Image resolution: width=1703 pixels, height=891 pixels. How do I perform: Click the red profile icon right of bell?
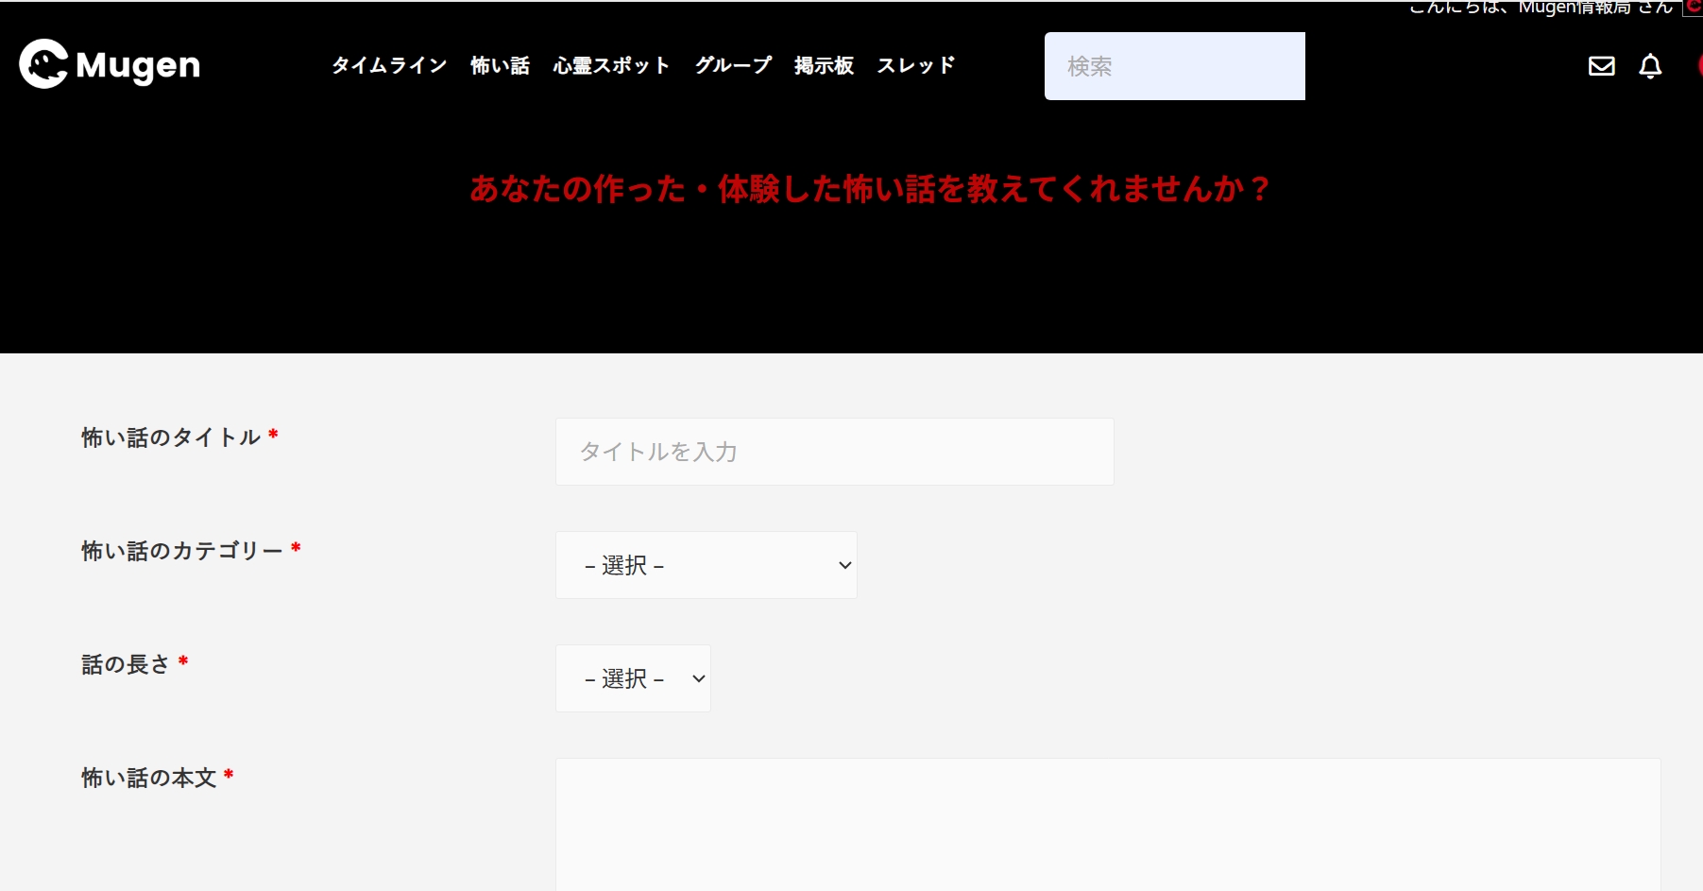click(1699, 66)
